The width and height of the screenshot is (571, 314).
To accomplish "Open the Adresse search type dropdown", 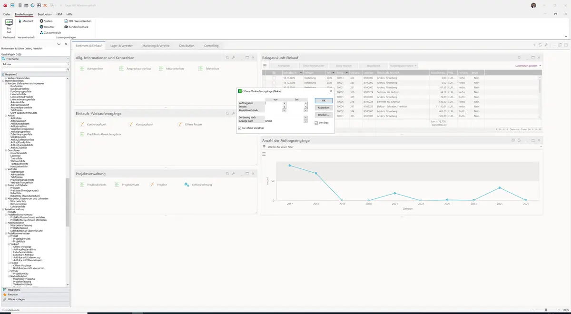I will pos(68,64).
